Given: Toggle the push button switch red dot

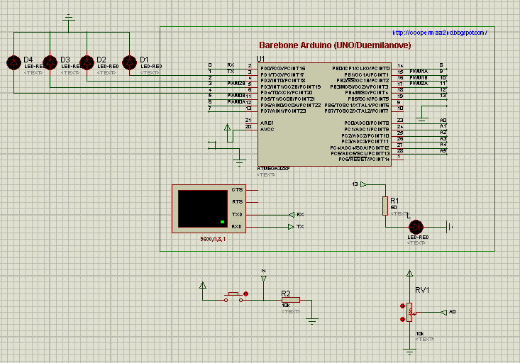Looking at the screenshot, I should [245, 294].
